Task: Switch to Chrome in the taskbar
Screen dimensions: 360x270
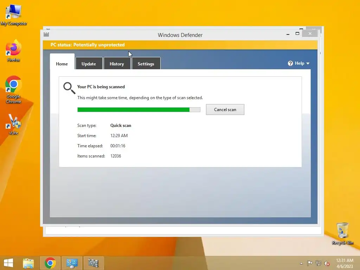Action: [x=50, y=263]
